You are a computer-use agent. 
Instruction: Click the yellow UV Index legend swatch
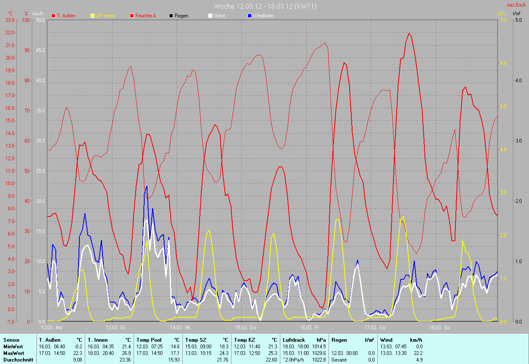pyautogui.click(x=93, y=16)
